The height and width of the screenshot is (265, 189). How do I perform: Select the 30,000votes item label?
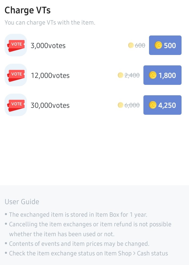[50, 105]
